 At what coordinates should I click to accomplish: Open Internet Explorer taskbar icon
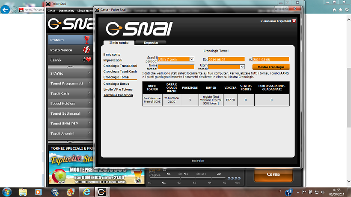pos(86,192)
